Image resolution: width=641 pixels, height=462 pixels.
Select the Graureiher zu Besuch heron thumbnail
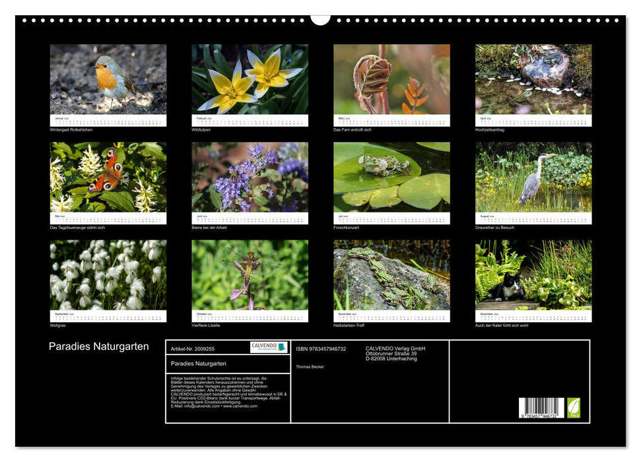point(532,178)
